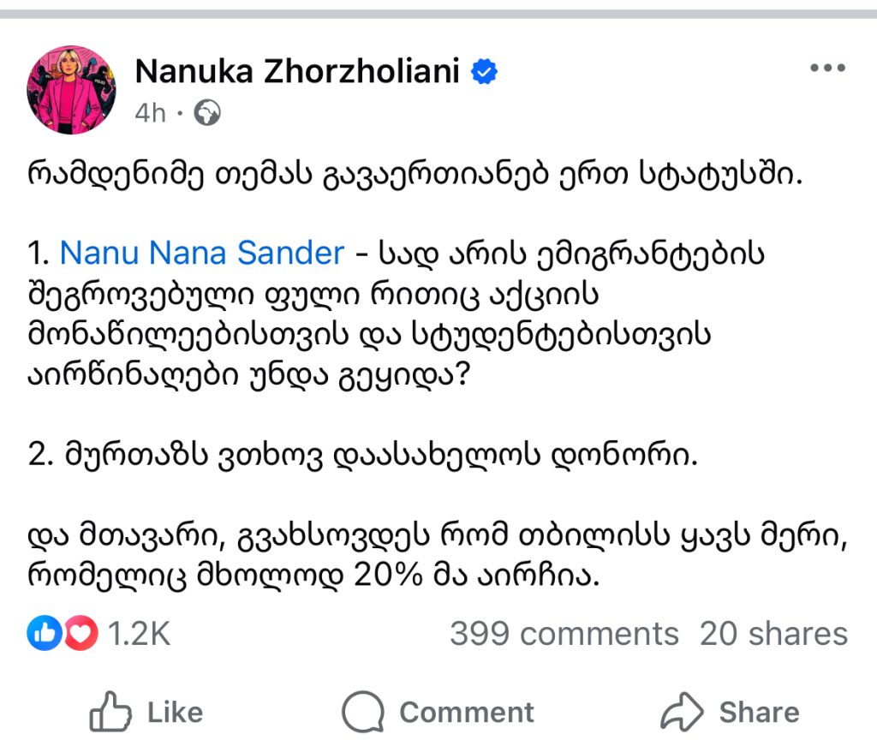Click the Comment button label

467,713
